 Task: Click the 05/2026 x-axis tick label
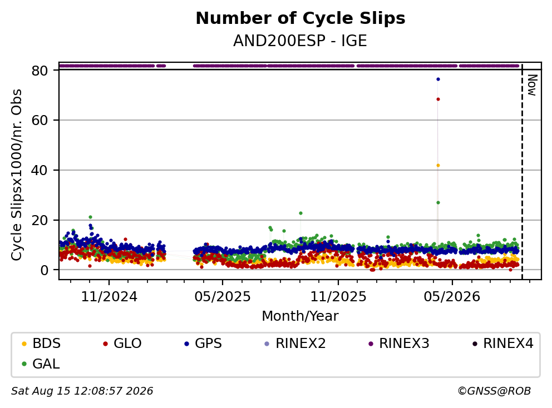(452, 297)
